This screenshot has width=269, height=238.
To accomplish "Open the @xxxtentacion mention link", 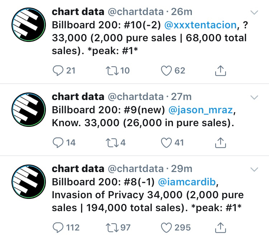I will pos(201,25).
